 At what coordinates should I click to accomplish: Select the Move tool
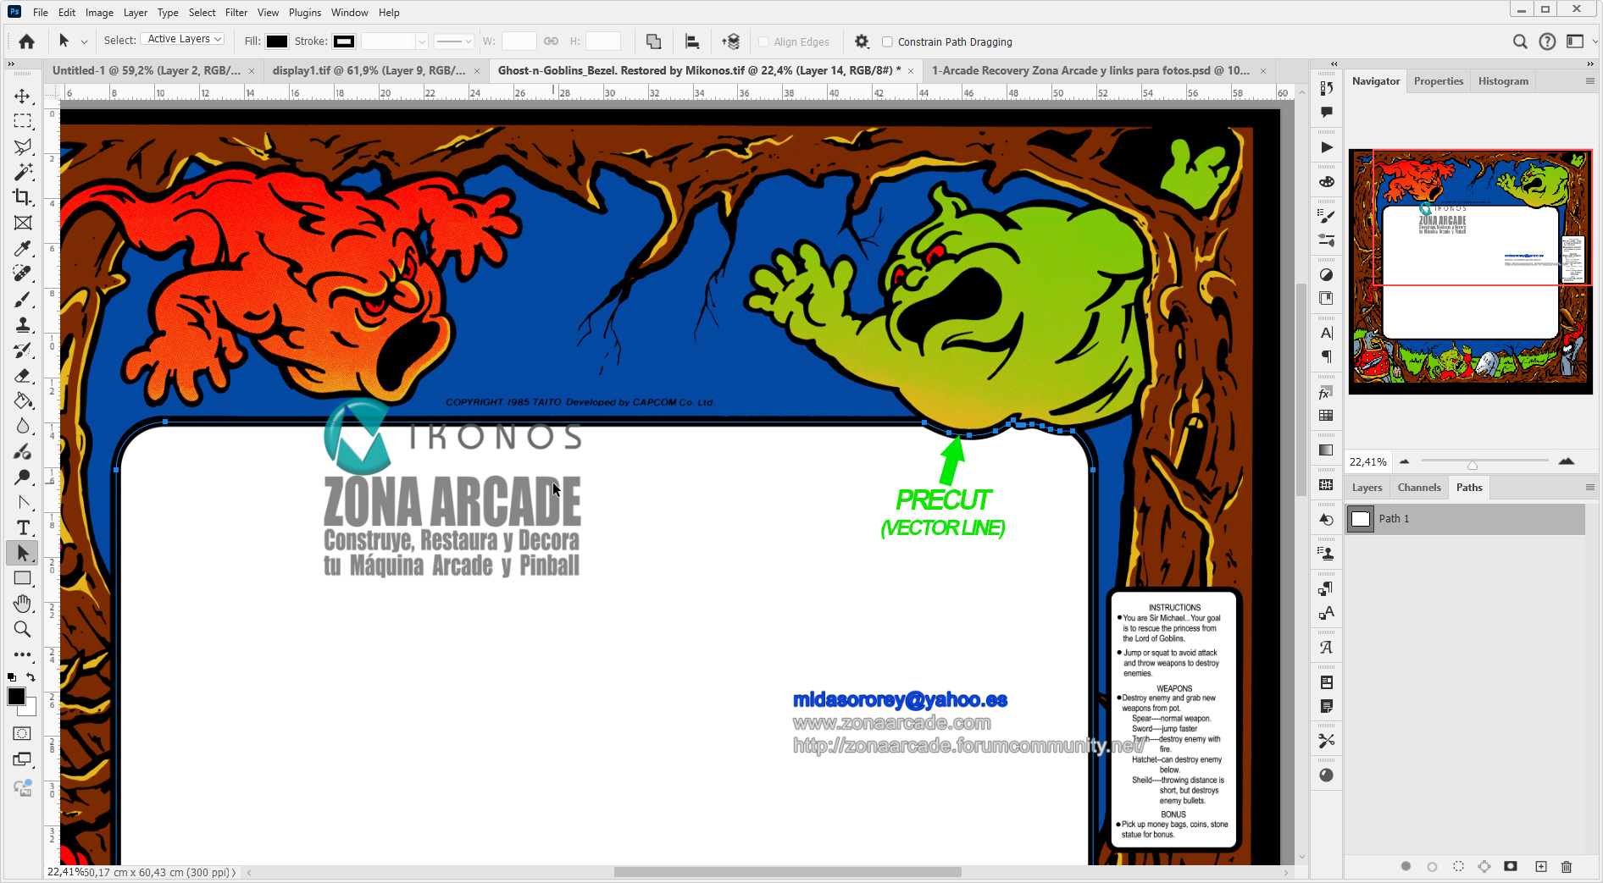coord(23,96)
